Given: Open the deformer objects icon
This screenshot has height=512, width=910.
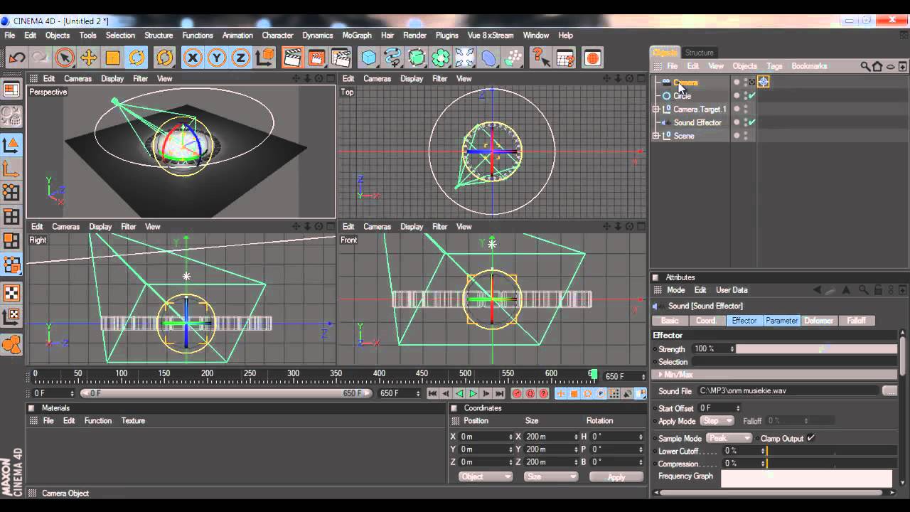Looking at the screenshot, I should 489,58.
